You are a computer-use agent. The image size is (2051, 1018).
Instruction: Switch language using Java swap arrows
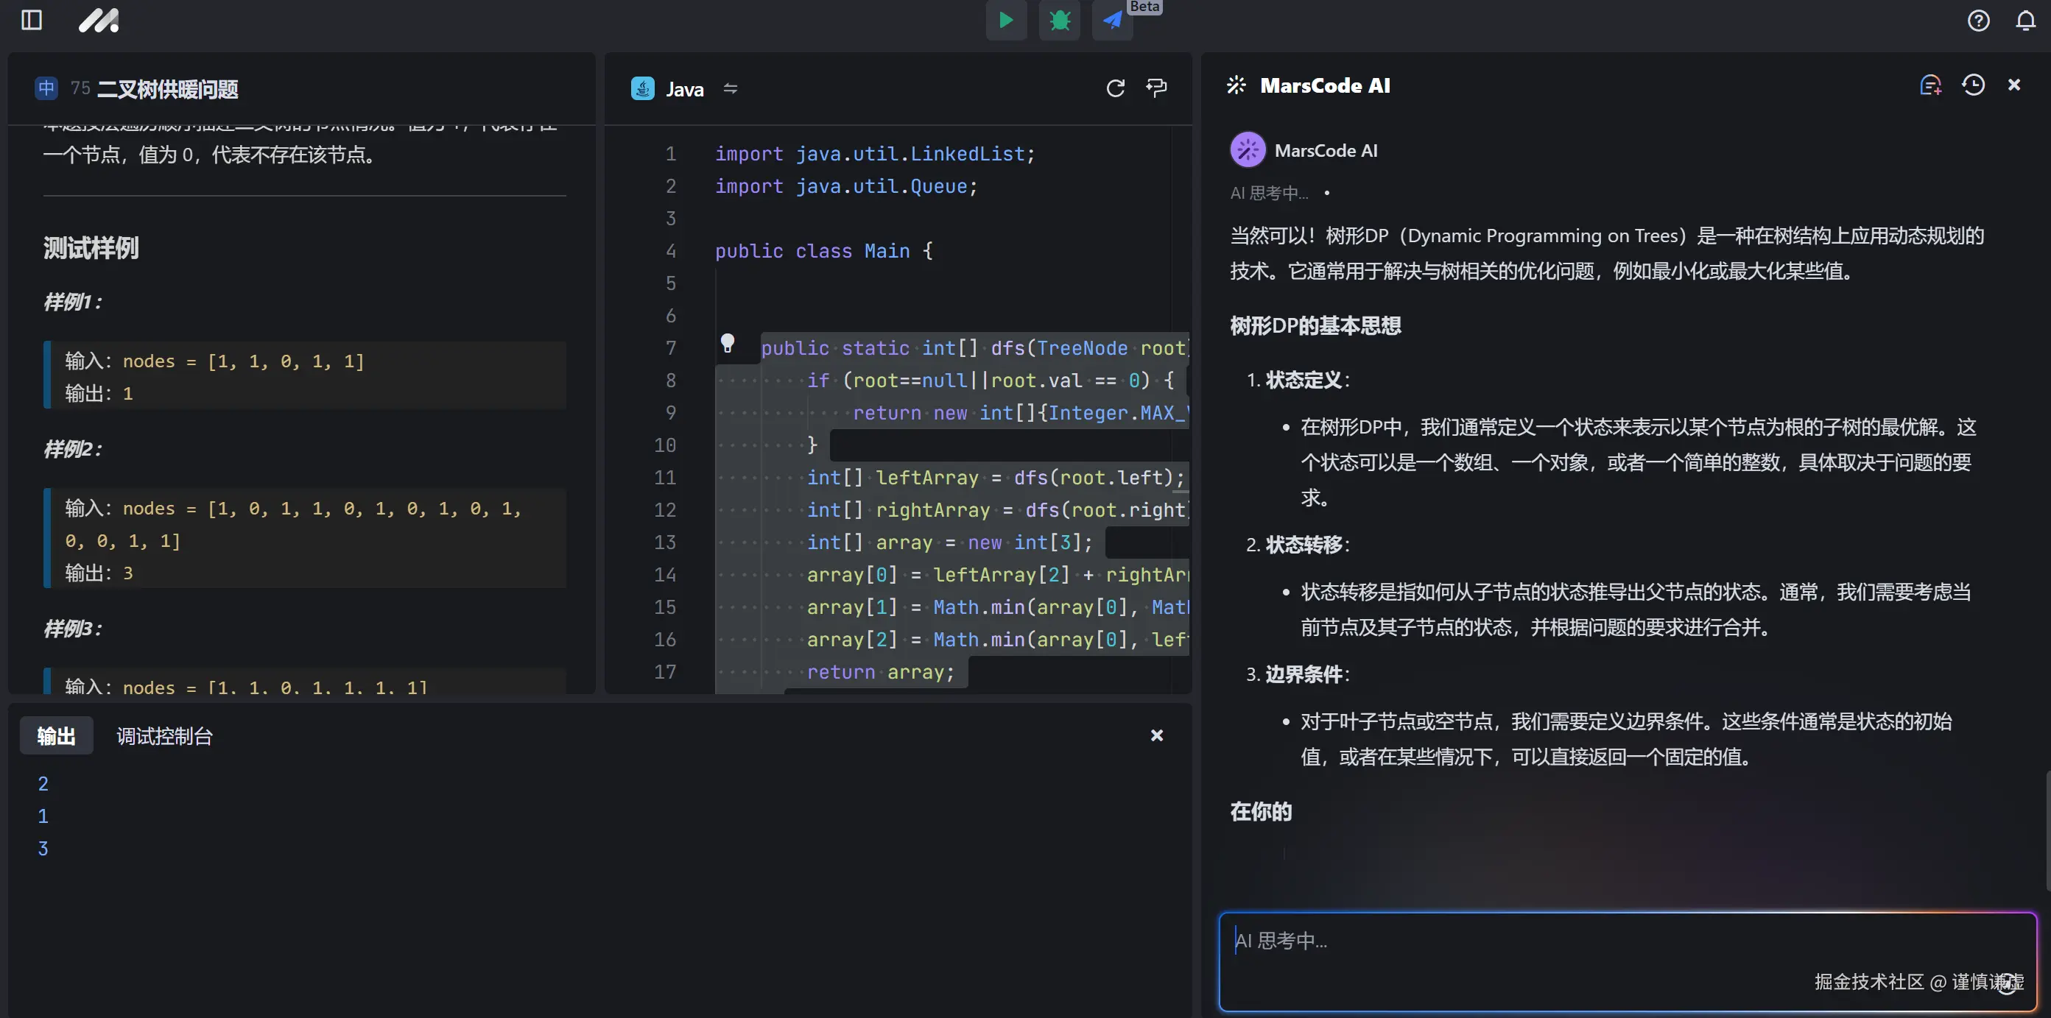coord(730,88)
